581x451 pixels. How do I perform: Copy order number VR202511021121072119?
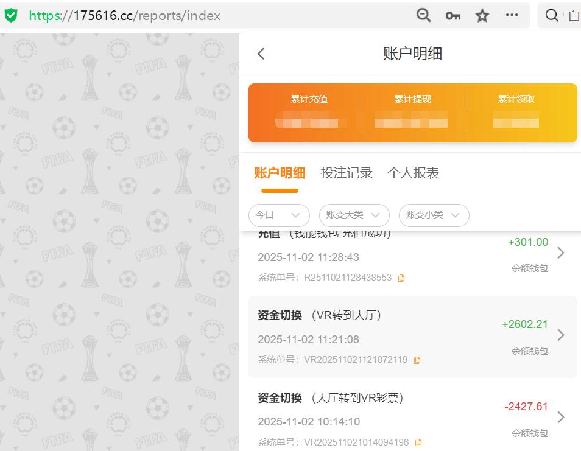(x=417, y=360)
